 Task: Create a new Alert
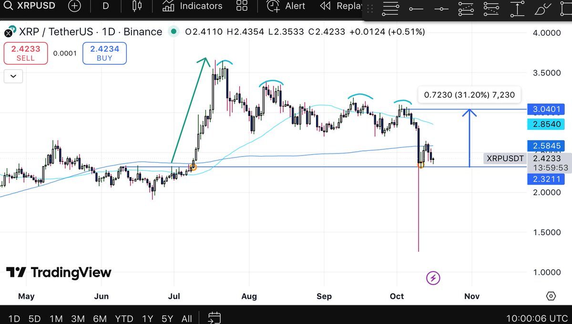click(286, 6)
